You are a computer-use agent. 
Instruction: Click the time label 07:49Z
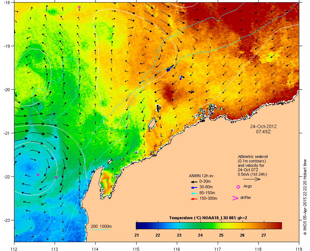[x=263, y=131]
